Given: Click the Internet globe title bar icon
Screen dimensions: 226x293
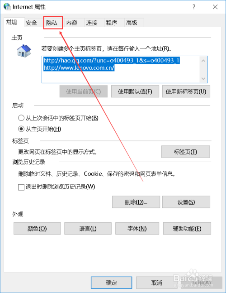Looking at the screenshot, I should coord(7,7).
